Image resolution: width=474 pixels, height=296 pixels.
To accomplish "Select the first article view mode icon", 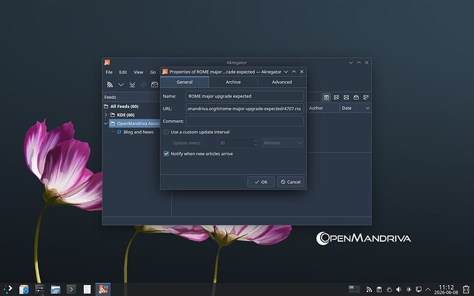I will pos(326,98).
